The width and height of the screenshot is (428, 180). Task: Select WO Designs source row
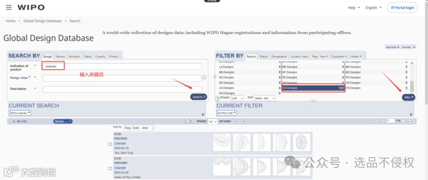click(x=250, y=93)
